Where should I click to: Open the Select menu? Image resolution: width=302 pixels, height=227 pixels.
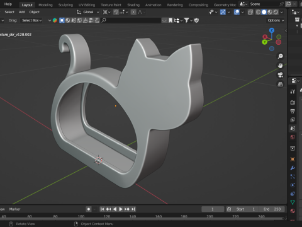(9, 12)
